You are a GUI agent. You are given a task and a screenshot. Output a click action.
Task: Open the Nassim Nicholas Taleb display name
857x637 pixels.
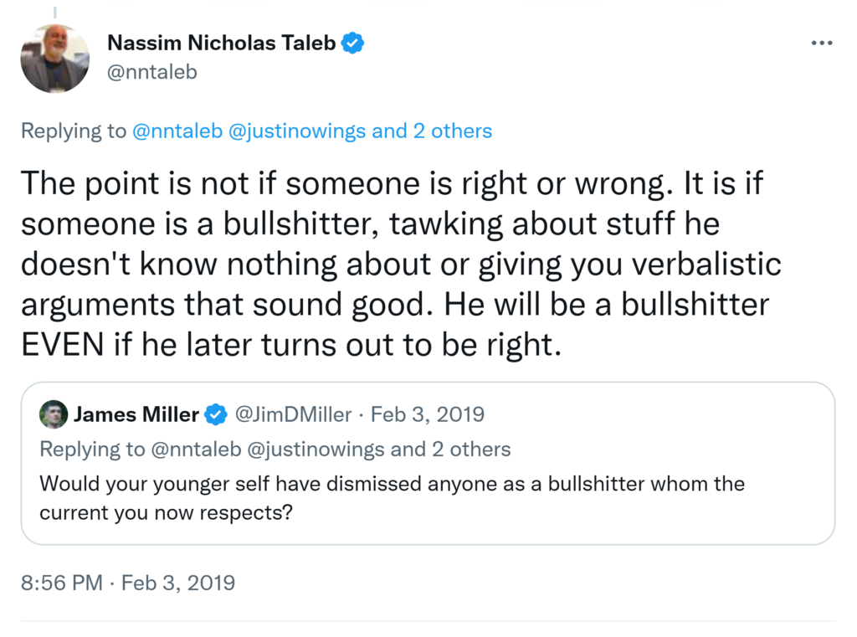coord(222,44)
